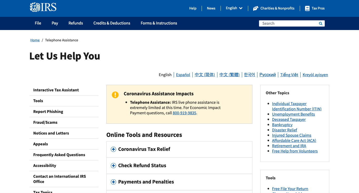
Task: Switch to Traditional Chinese 中文 (繁體)
Action: [230, 75]
